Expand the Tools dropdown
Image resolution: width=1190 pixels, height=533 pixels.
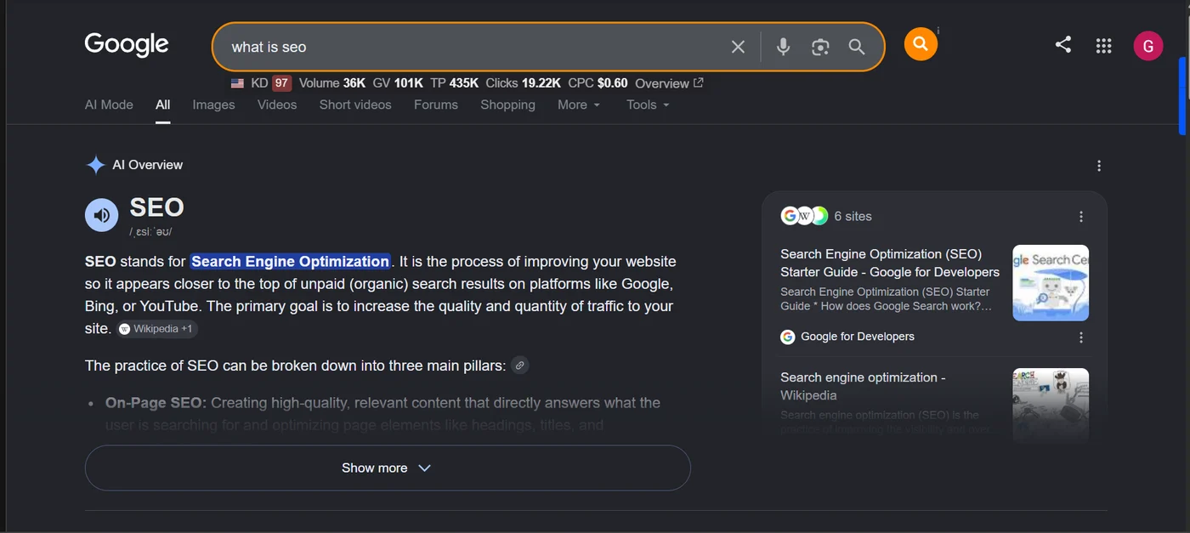coord(648,105)
